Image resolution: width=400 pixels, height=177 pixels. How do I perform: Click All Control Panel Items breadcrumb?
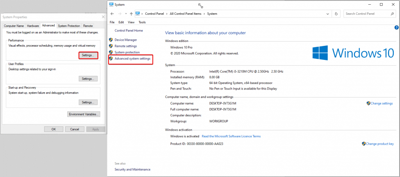tap(186, 14)
